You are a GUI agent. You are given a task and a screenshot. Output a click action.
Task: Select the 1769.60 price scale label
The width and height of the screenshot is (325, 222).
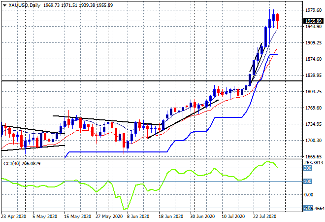[x=313, y=108]
